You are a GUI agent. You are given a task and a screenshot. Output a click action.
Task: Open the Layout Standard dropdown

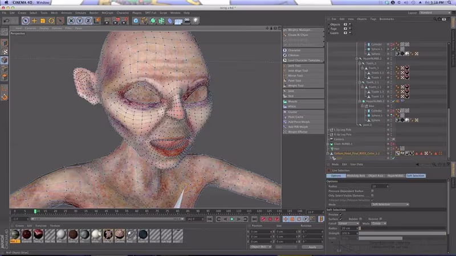pyautogui.click(x=435, y=13)
